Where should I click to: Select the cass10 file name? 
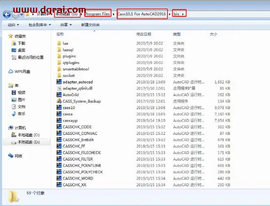[69, 108]
